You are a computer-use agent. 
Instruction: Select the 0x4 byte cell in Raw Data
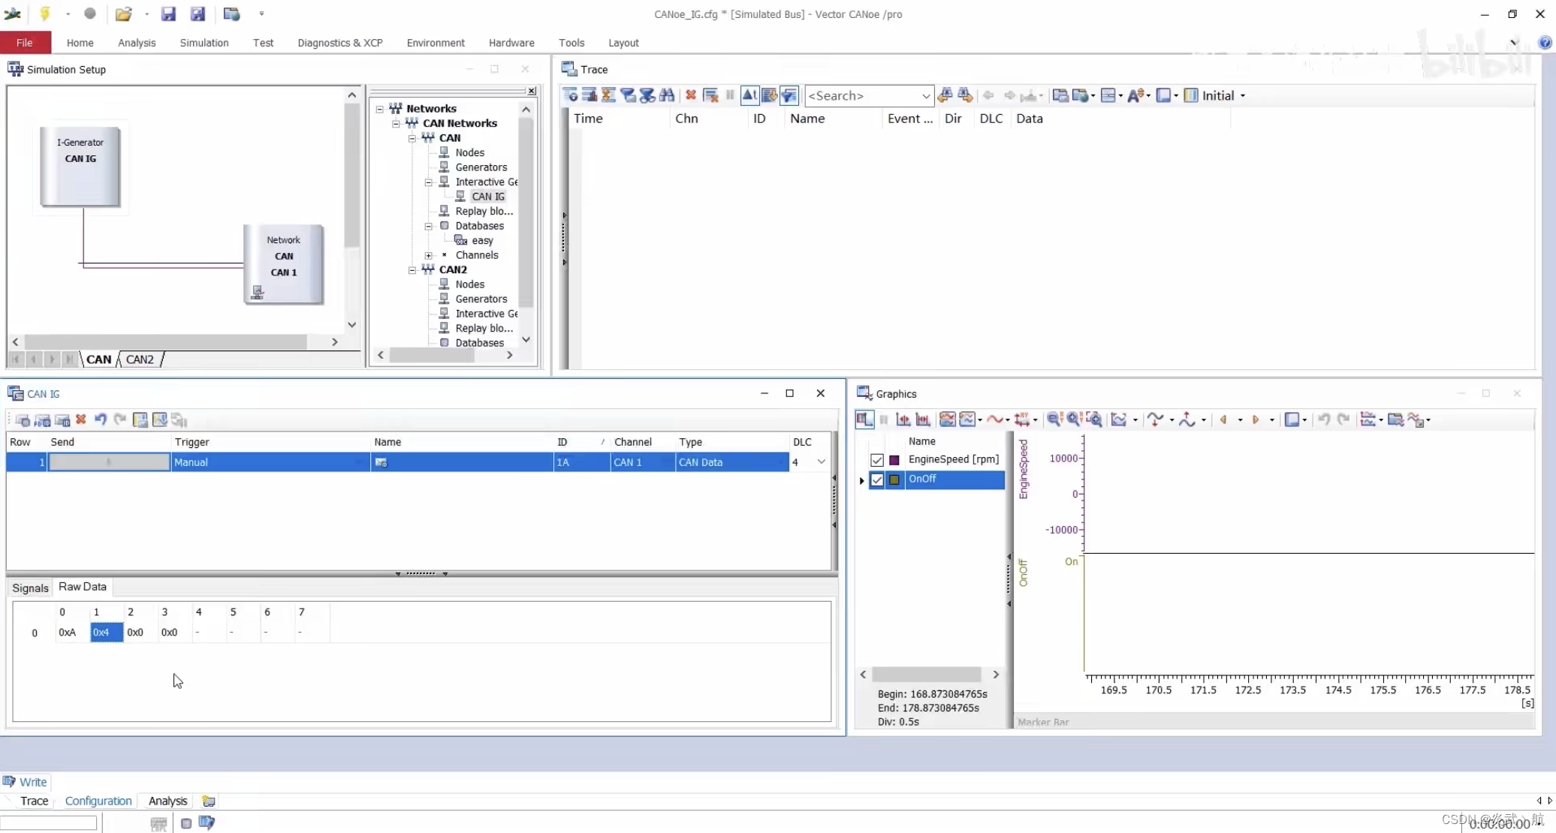click(x=106, y=633)
